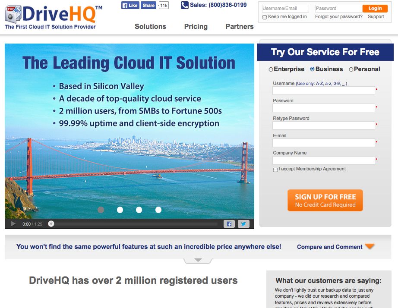Click 'DriveHQ has over 2 million registered users' heading
Screen dimensions: 398x308
pos(133,280)
